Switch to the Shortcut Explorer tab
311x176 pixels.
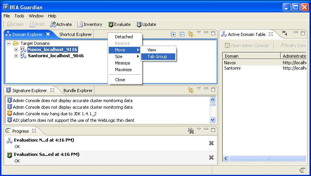point(75,34)
